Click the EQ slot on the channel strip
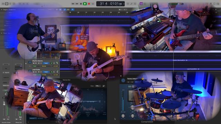The height and width of the screenshot is (124, 221). click(x=6, y=69)
